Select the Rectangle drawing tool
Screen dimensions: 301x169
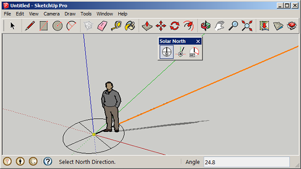click(x=44, y=26)
